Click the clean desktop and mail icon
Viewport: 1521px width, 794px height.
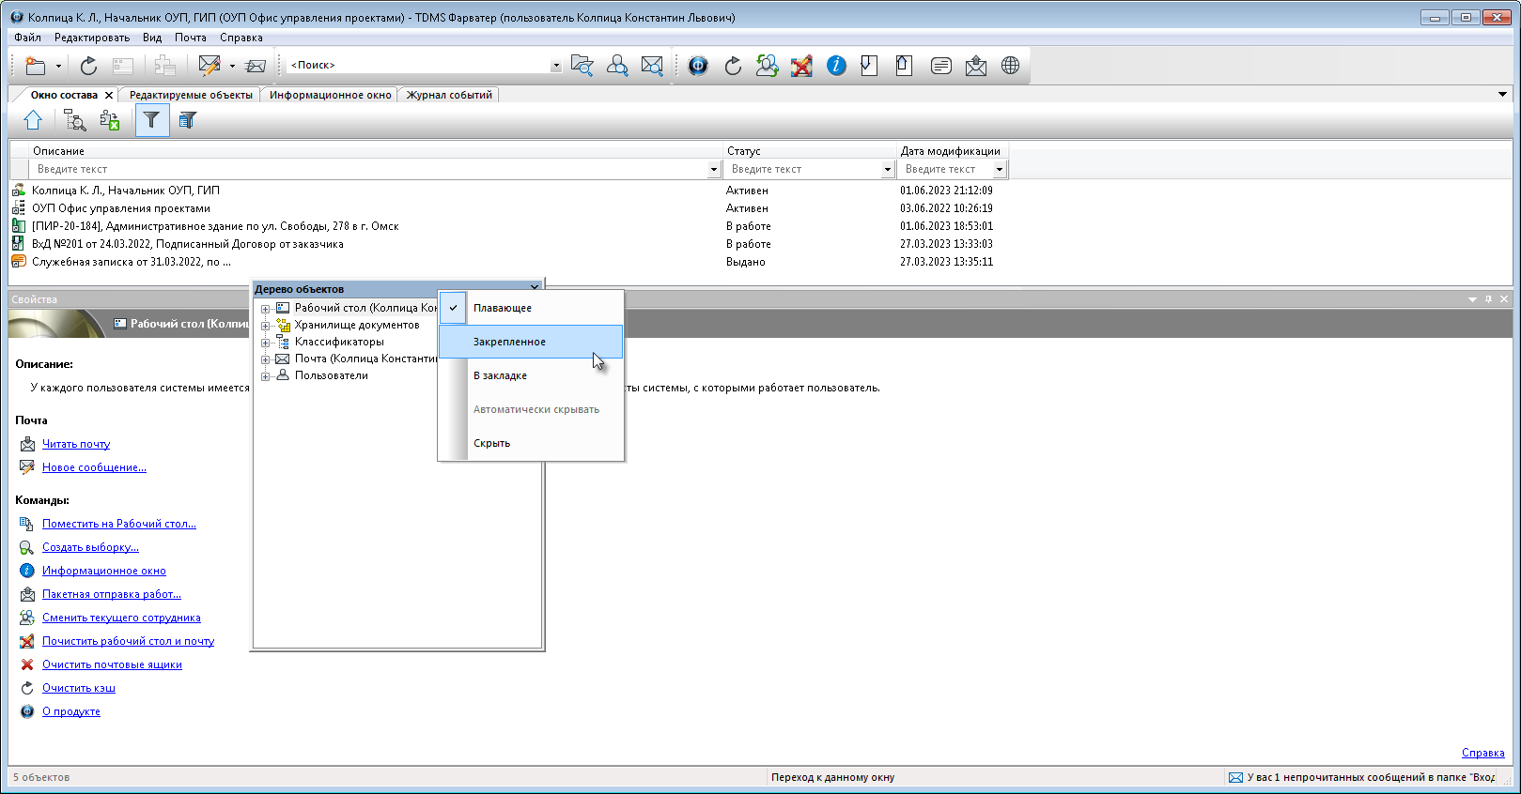coord(801,66)
